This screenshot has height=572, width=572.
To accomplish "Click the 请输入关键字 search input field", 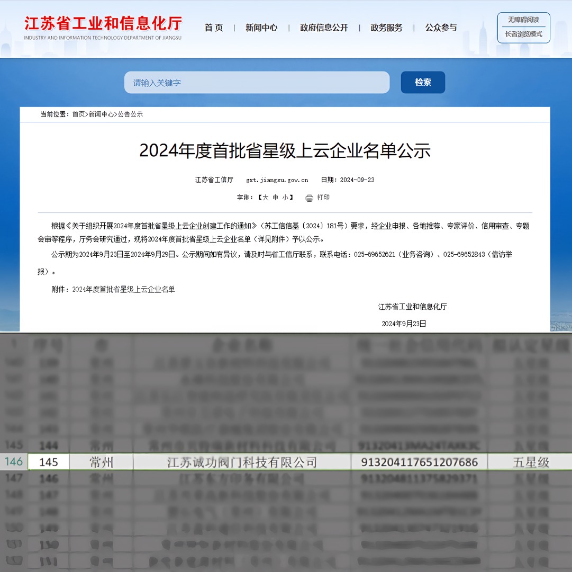I will [x=257, y=83].
